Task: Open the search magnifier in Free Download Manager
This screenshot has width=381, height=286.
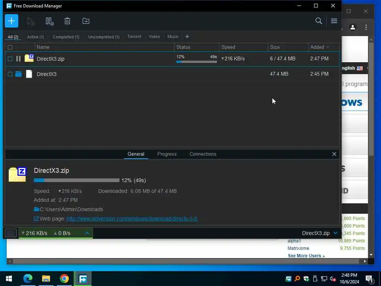Action: (318, 21)
